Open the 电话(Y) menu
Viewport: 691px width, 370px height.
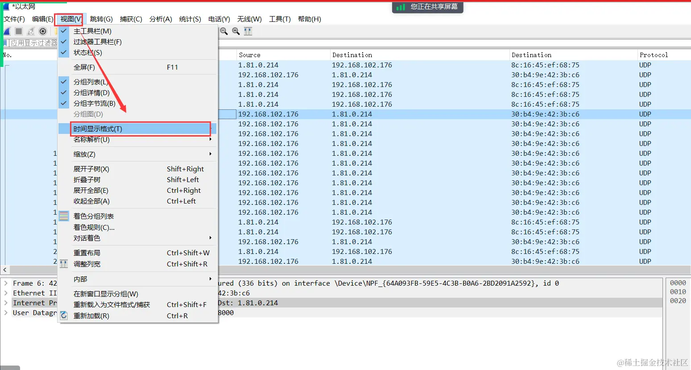[x=219, y=19]
